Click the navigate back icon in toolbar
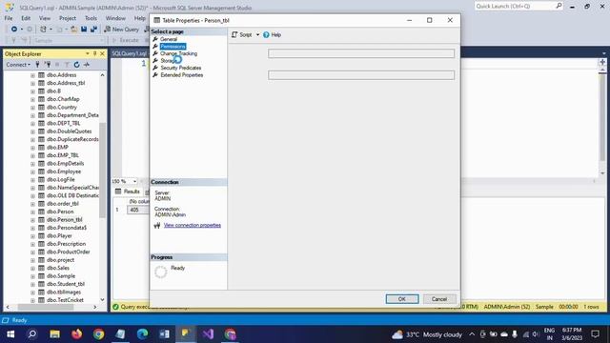Viewport: 610px width, 343px height. pos(14,30)
